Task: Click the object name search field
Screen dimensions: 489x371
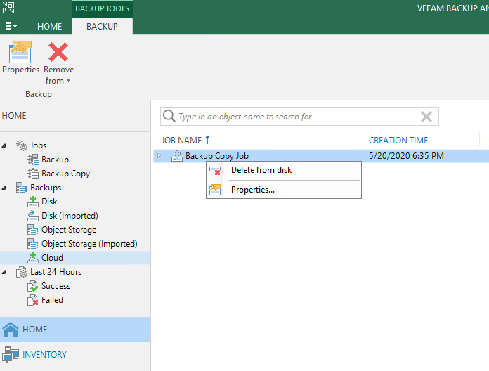Action: pyautogui.click(x=295, y=117)
